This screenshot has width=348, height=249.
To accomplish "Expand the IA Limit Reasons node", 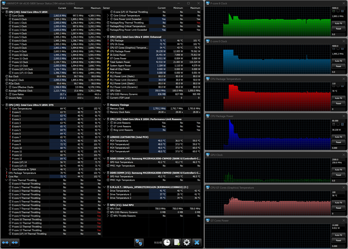I will click(x=108, y=123).
